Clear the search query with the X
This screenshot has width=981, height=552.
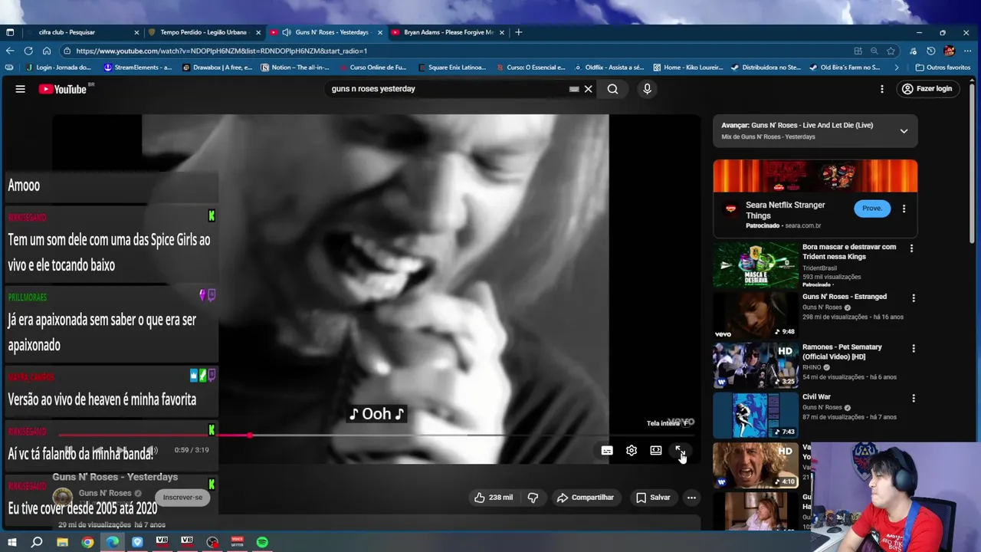[x=589, y=89]
